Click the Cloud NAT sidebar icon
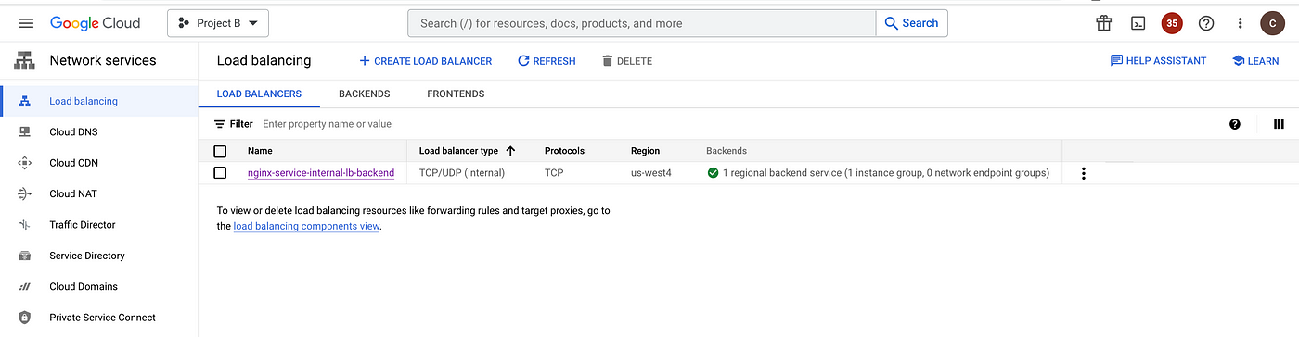 pos(25,193)
